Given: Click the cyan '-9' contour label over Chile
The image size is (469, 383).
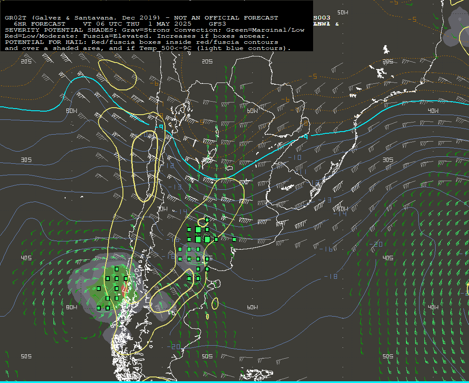Looking at the screenshot, I should tap(159, 127).
